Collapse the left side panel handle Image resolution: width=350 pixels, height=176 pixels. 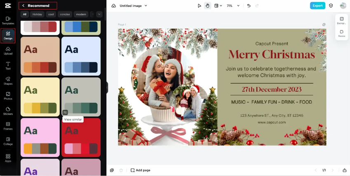[x=107, y=88]
